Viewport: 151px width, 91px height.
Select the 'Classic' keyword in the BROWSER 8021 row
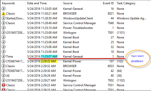(x=11, y=14)
